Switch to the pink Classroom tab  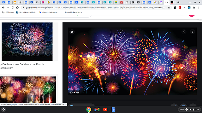click(x=43, y=3)
